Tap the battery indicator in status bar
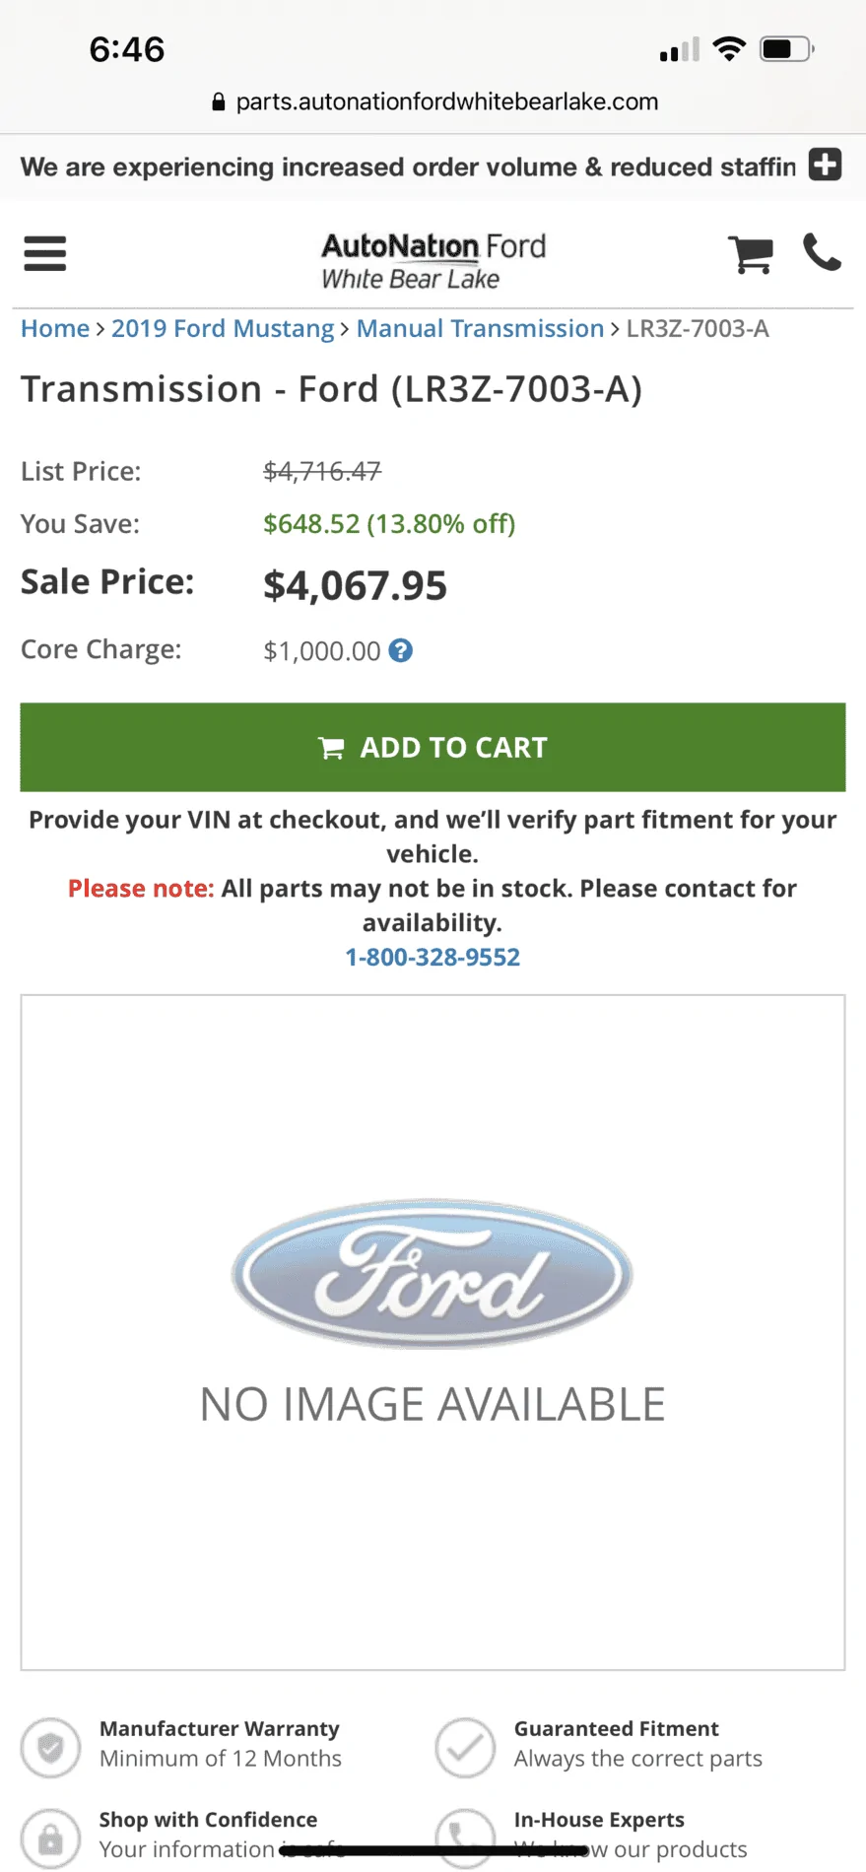Screen dimensions: 866x1872 [786, 49]
